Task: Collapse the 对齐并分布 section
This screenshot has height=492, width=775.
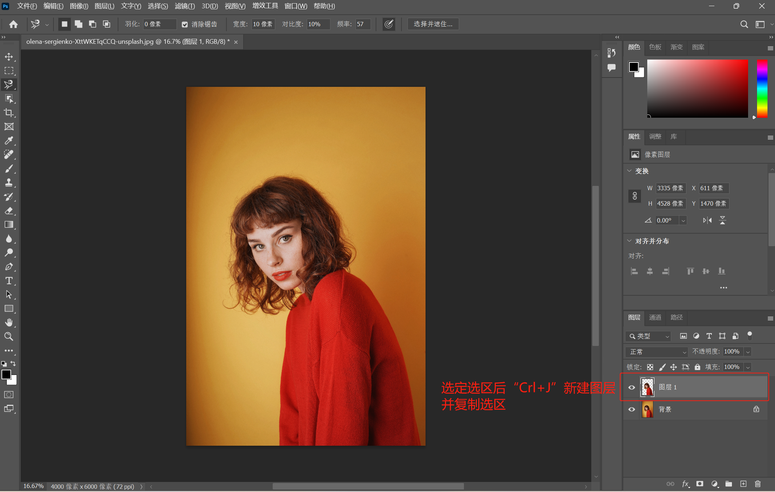Action: click(629, 241)
